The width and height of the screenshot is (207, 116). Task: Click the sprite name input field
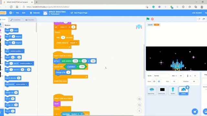tap(161, 76)
